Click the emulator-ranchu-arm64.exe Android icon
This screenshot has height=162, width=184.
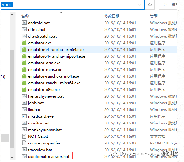point(24,76)
